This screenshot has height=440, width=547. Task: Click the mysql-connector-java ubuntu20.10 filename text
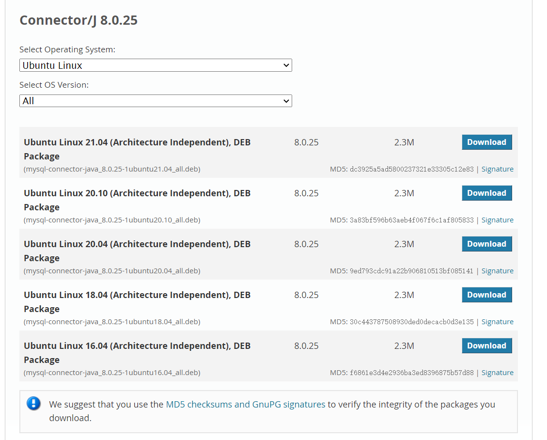pyautogui.click(x=112, y=220)
